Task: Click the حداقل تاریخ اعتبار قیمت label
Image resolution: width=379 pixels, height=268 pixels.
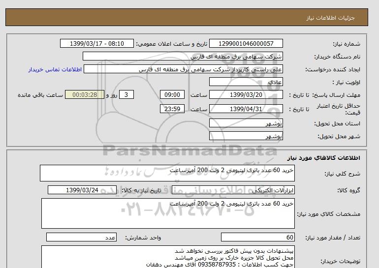Action: coord(339,109)
